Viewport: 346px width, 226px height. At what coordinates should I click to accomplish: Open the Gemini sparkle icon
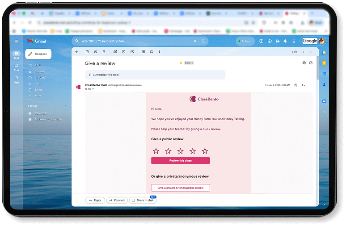click(285, 41)
